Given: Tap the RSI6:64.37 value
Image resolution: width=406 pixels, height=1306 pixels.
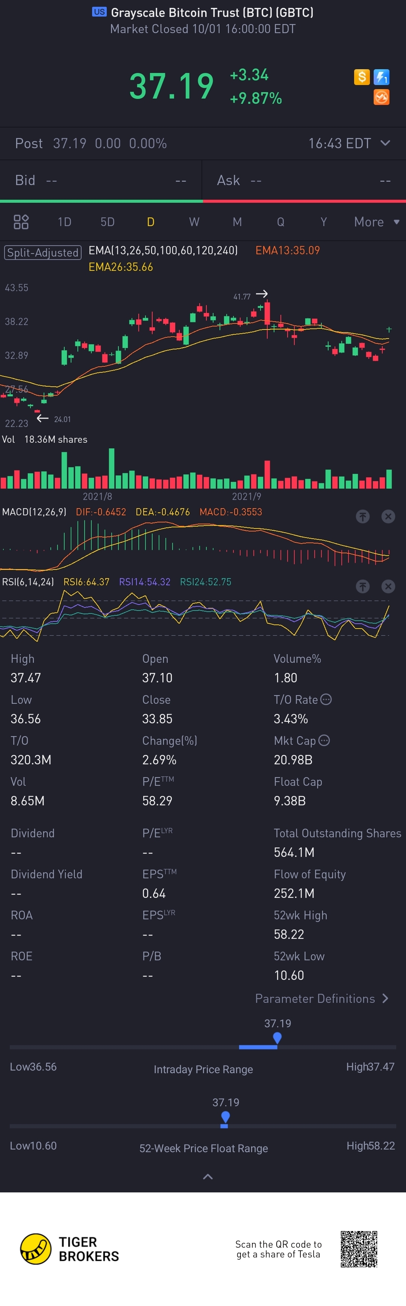Looking at the screenshot, I should 86,582.
